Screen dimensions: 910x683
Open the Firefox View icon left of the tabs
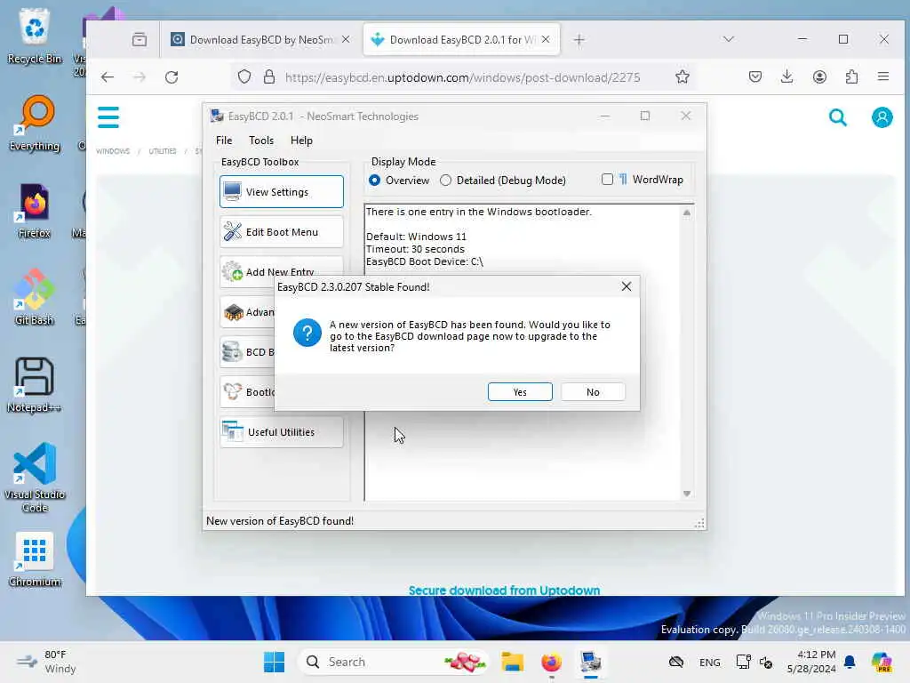point(140,39)
